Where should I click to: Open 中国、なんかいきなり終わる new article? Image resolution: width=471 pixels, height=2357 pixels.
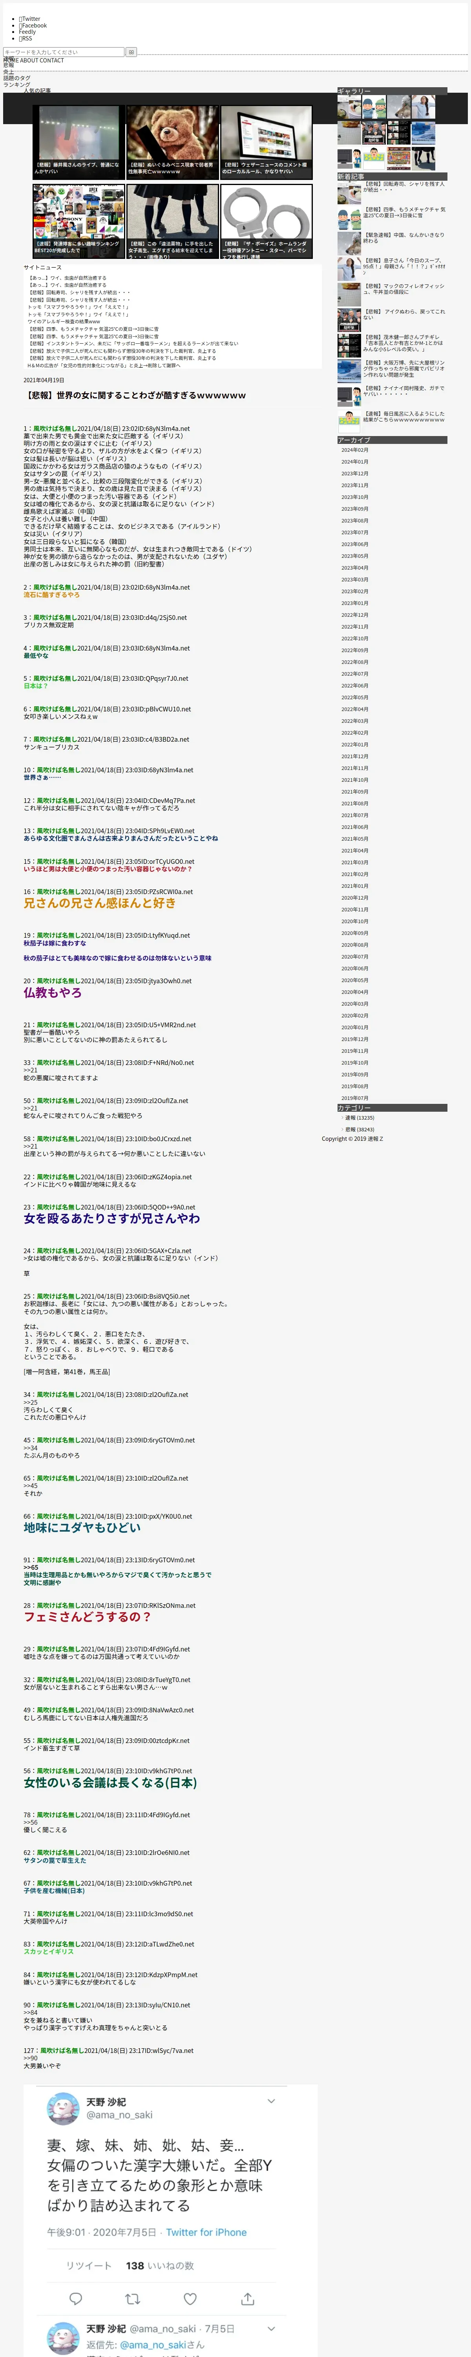click(404, 238)
